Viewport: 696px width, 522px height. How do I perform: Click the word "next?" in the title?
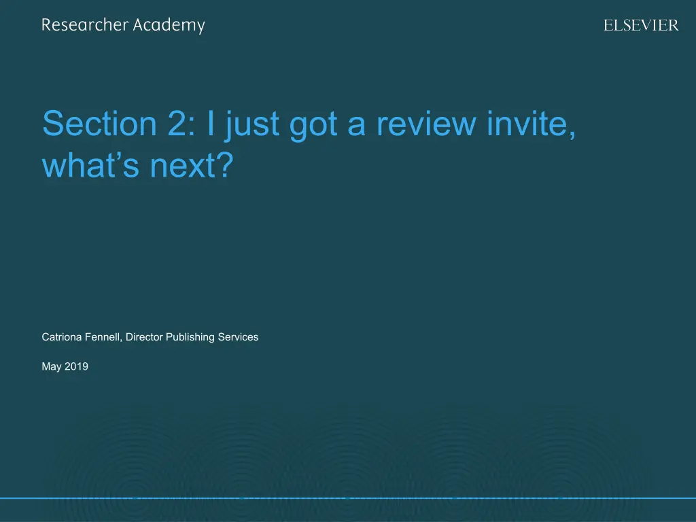click(x=191, y=165)
